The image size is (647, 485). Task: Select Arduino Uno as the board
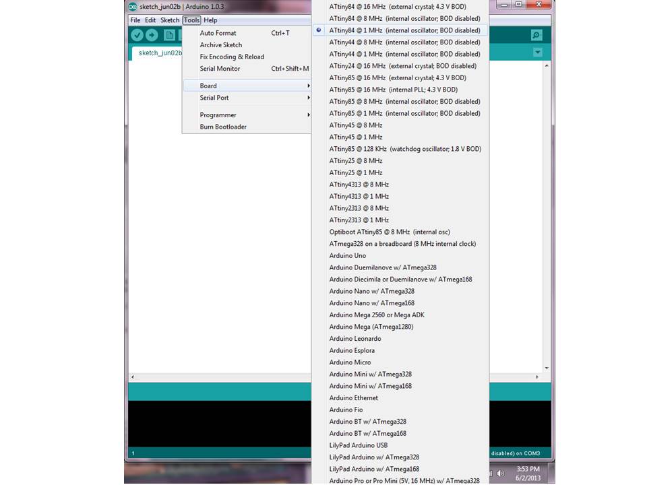pyautogui.click(x=347, y=255)
